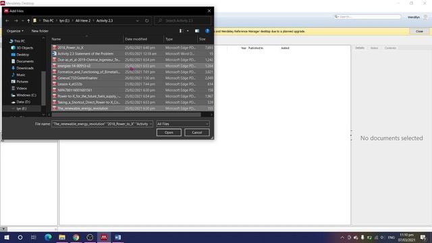
Task: Open Downloads in navigation pane
Action: (x=24, y=68)
